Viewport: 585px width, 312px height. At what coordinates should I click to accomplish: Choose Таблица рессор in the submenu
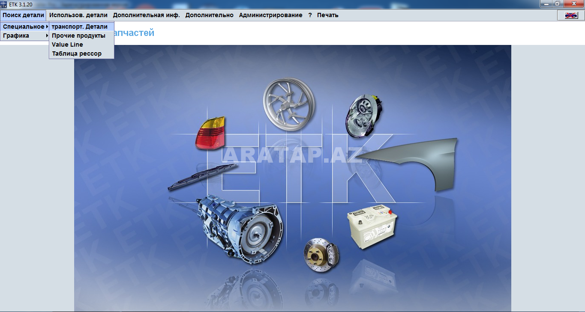81,53
